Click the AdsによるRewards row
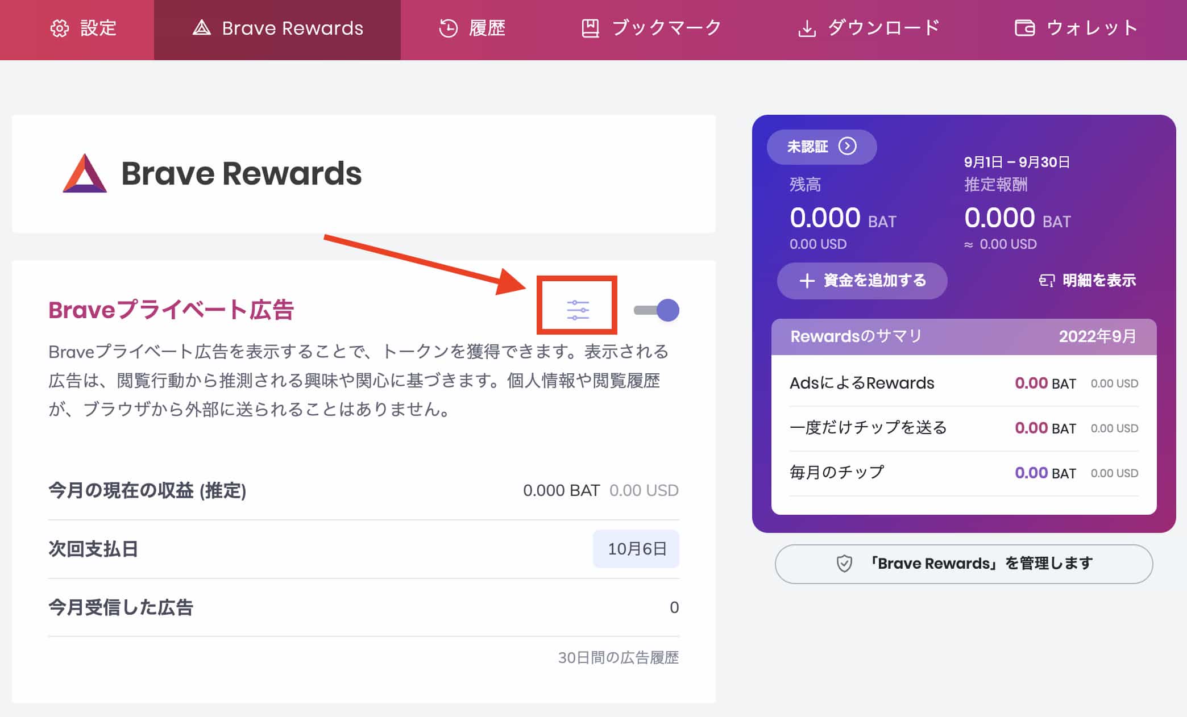 click(964, 383)
